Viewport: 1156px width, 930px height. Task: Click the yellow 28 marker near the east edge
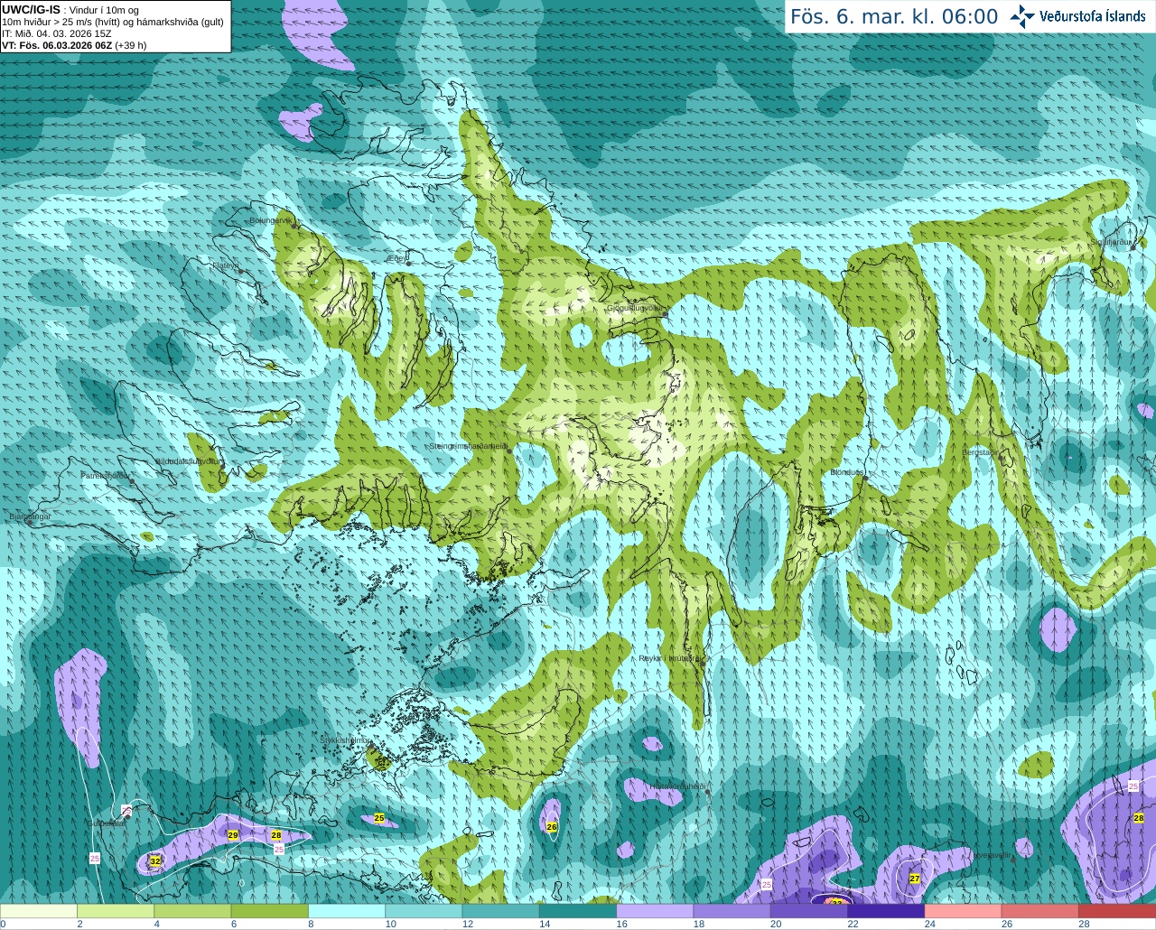1139,818
